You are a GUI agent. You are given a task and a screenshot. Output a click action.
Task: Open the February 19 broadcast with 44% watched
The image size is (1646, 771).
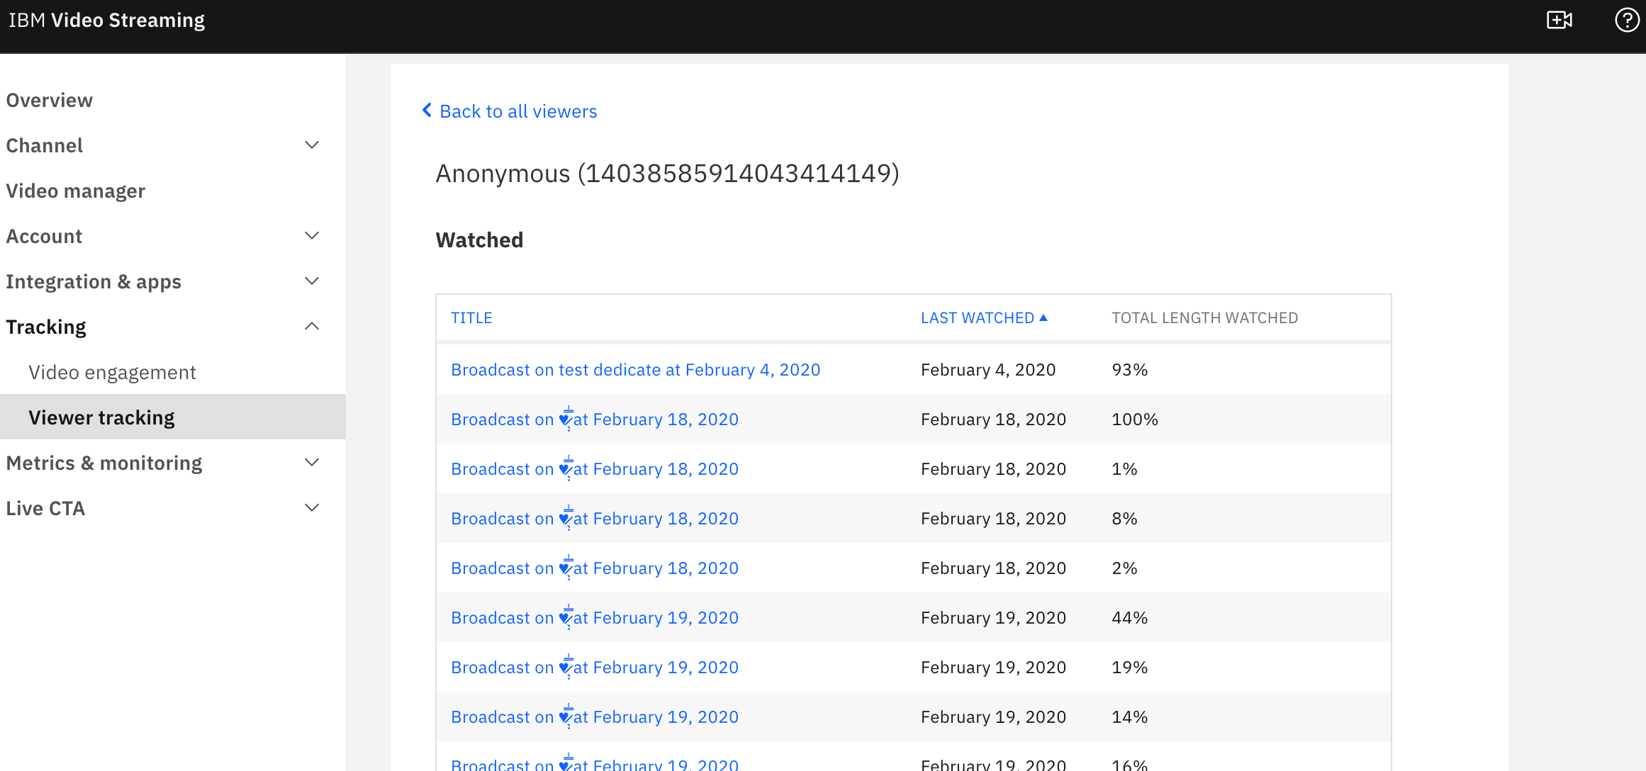click(x=595, y=618)
